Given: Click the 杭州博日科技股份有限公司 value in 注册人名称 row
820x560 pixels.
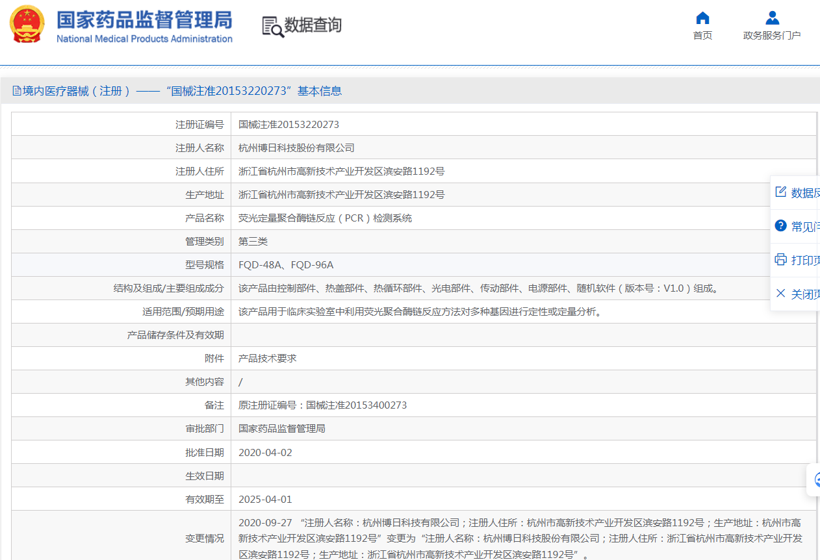Looking at the screenshot, I should 296,147.
